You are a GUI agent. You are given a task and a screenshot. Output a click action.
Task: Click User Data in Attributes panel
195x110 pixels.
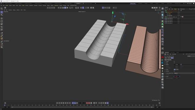174,54
